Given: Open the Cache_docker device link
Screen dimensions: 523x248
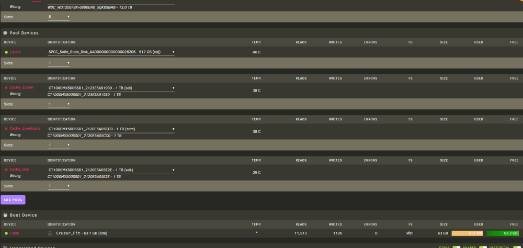Looking at the screenshot, I should 21,87.
